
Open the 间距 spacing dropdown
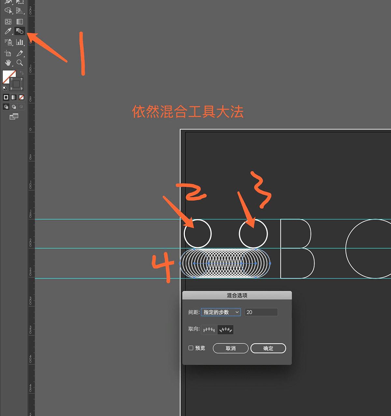[x=221, y=312]
